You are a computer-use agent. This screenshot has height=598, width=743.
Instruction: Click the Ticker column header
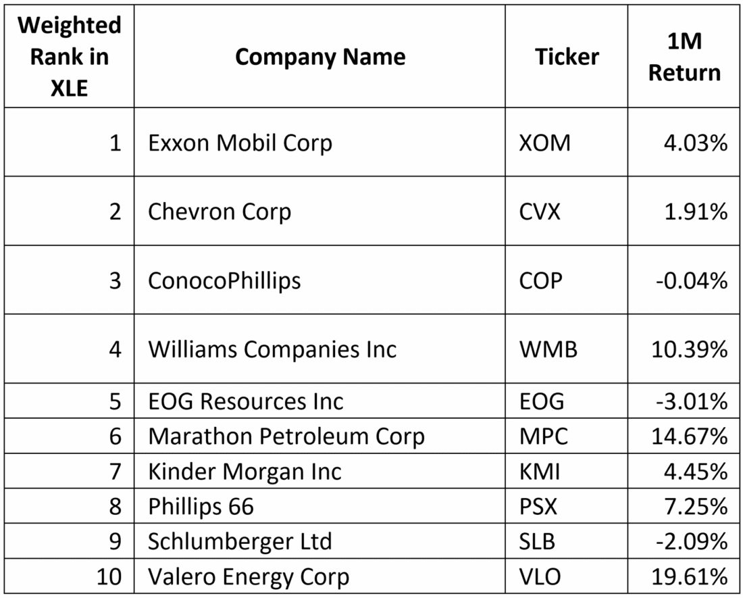(x=567, y=57)
